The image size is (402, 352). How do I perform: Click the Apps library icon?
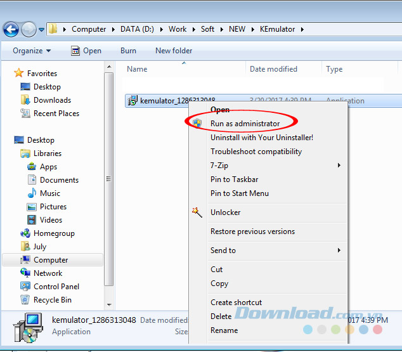(x=32, y=167)
